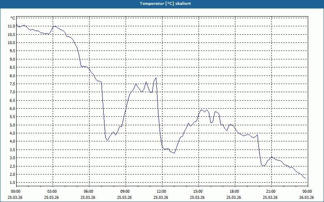
Task: Click the 11,0 y-axis label
Action: pyautogui.click(x=12, y=26)
